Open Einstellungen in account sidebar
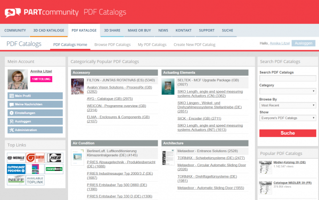 tap(35, 113)
